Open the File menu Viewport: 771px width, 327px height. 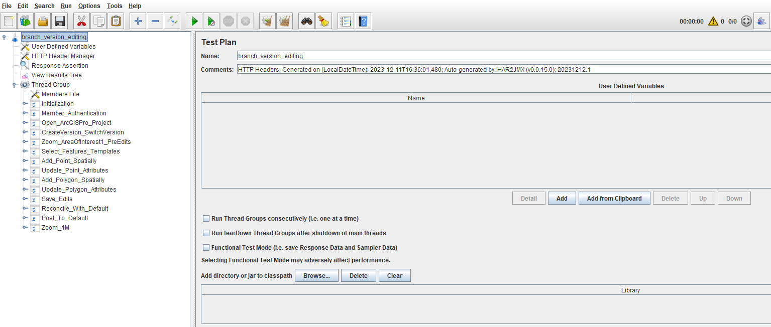[7, 6]
